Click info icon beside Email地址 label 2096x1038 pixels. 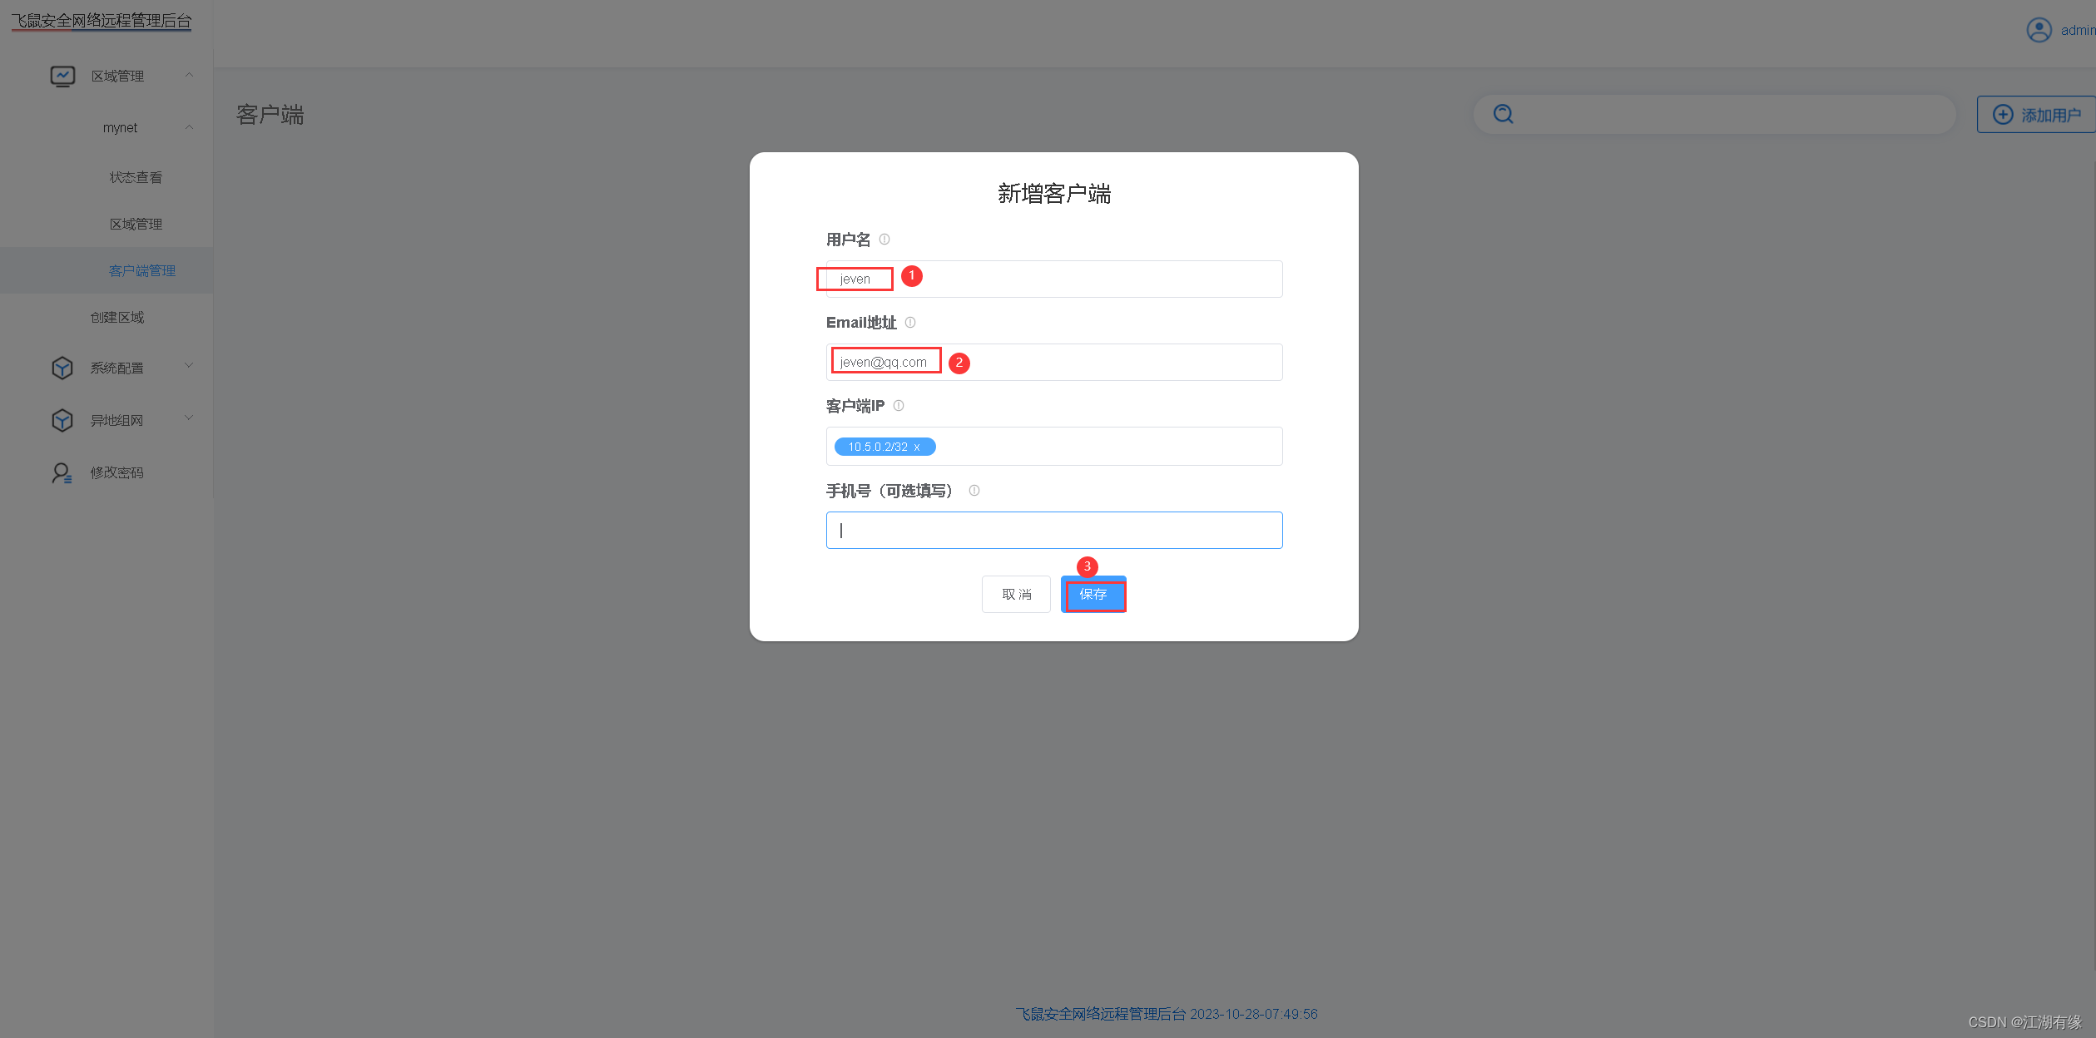(x=910, y=323)
